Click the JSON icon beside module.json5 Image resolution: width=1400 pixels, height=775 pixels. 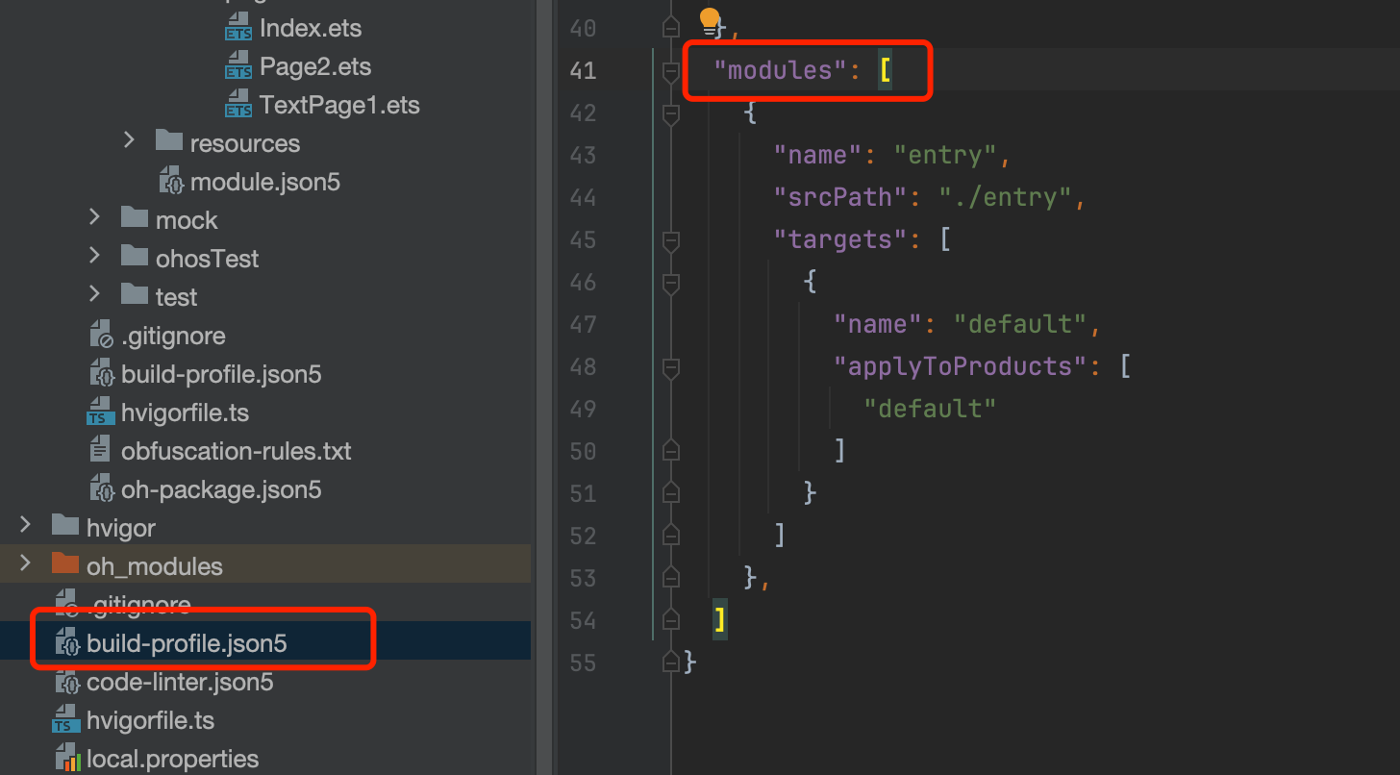(171, 183)
